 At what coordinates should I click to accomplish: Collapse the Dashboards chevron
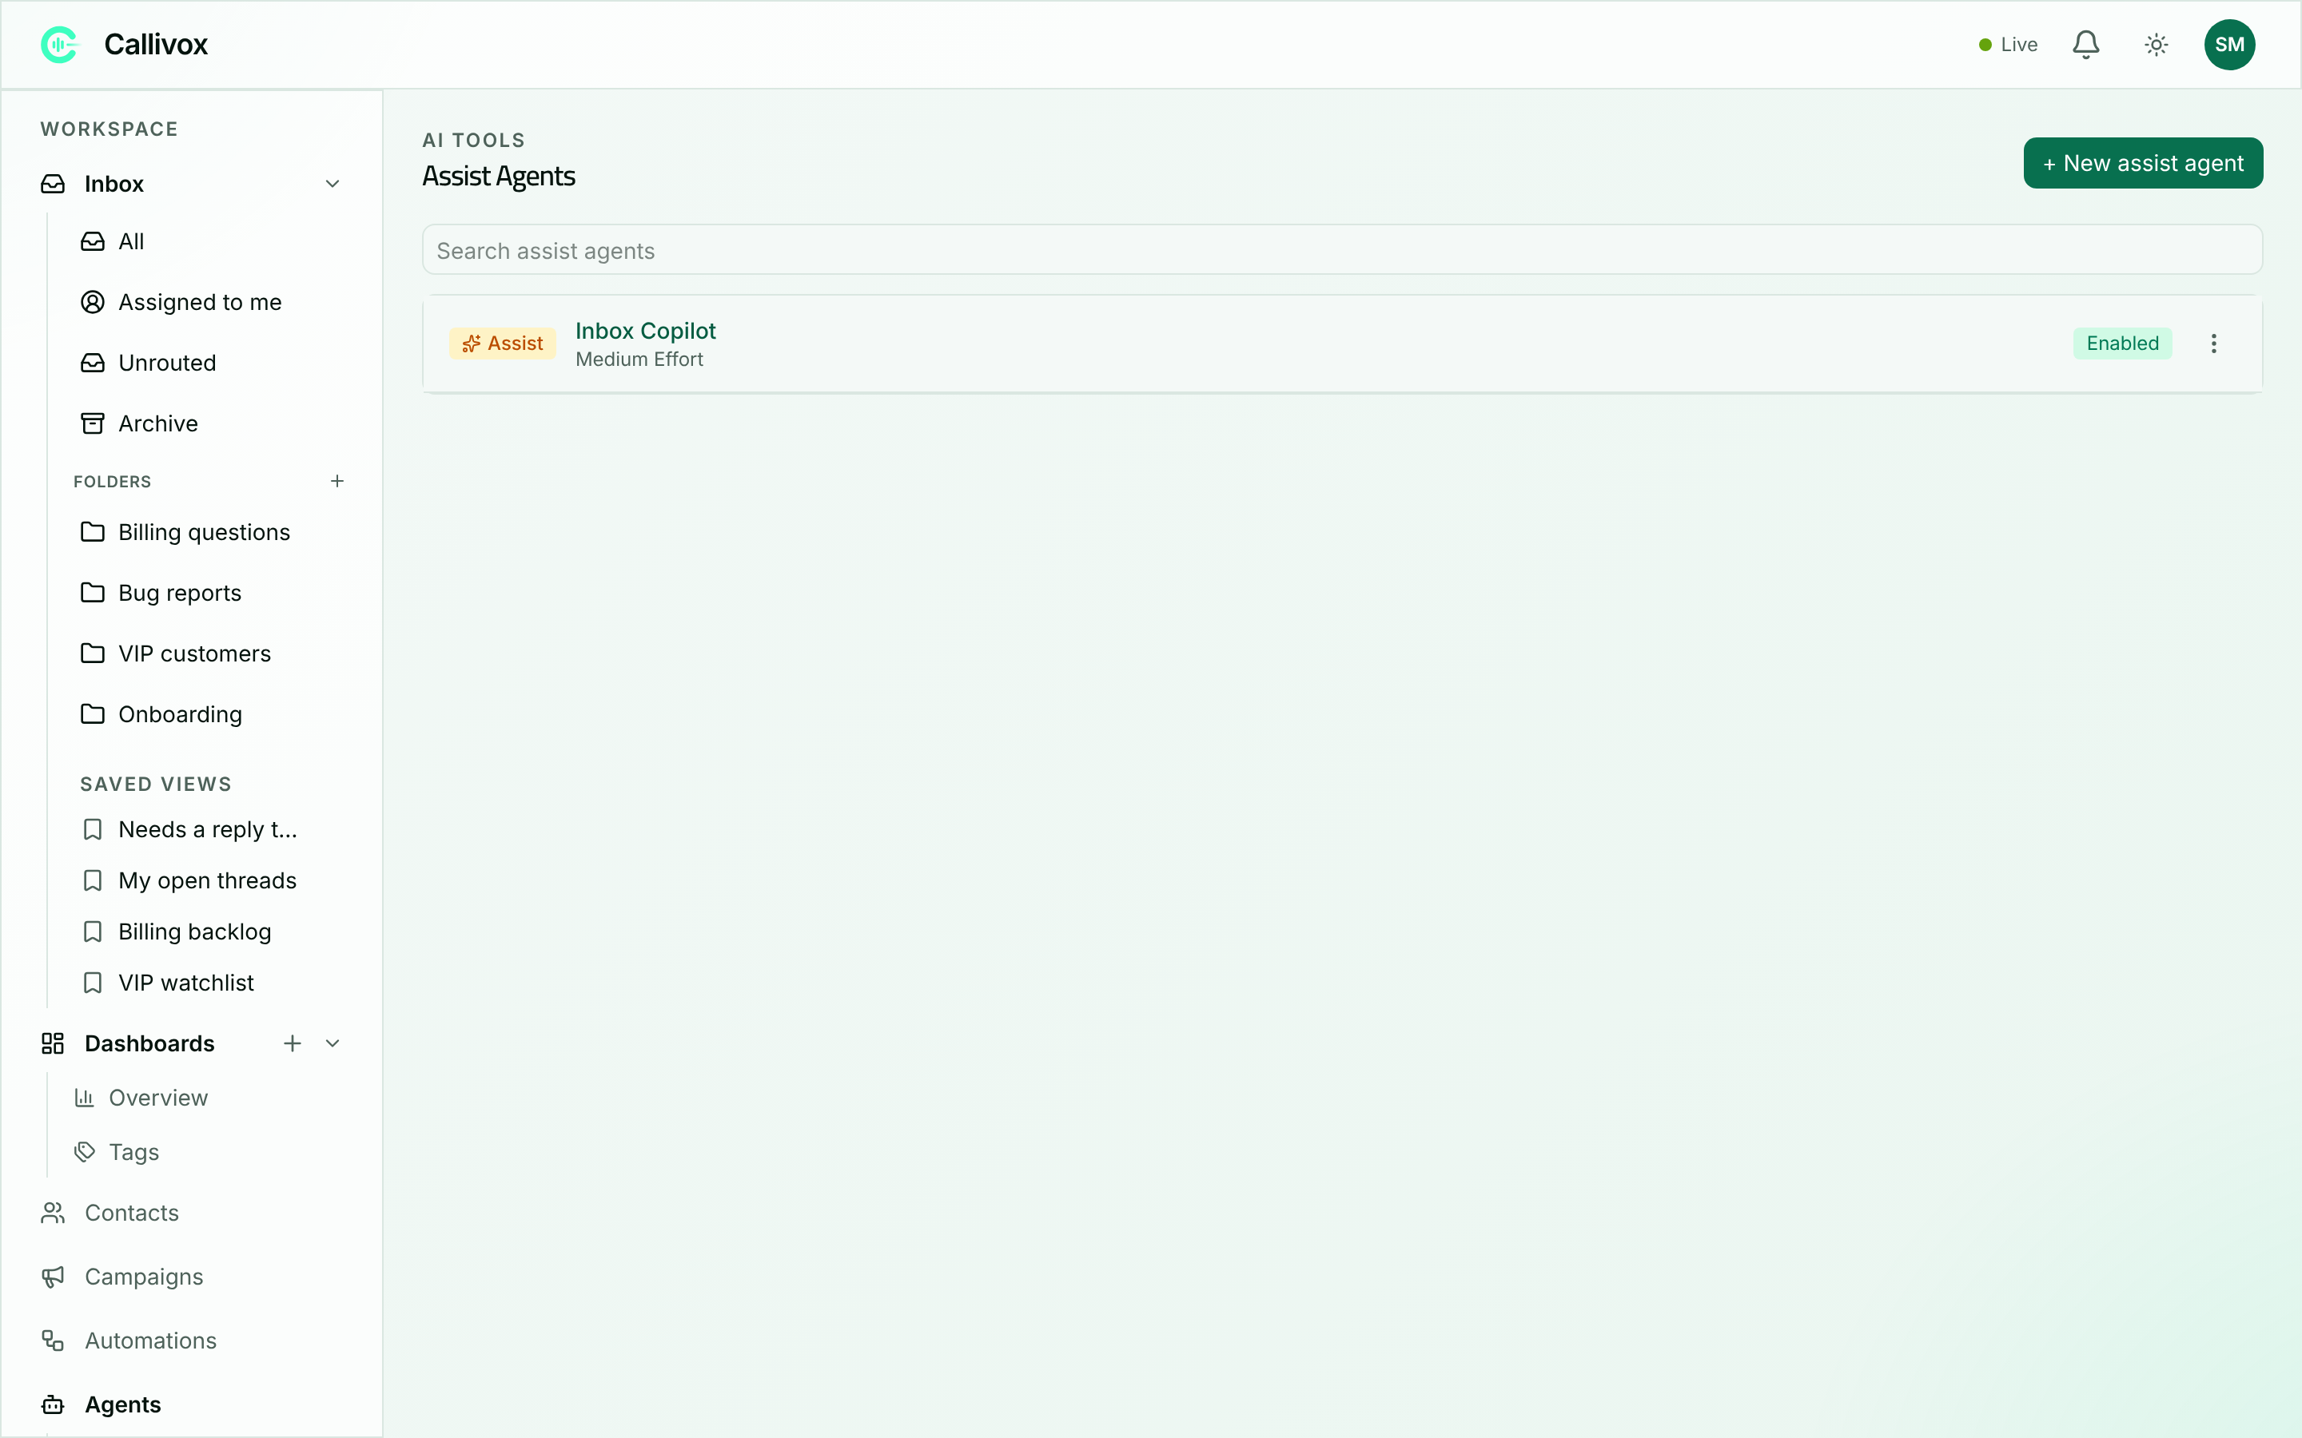point(332,1043)
